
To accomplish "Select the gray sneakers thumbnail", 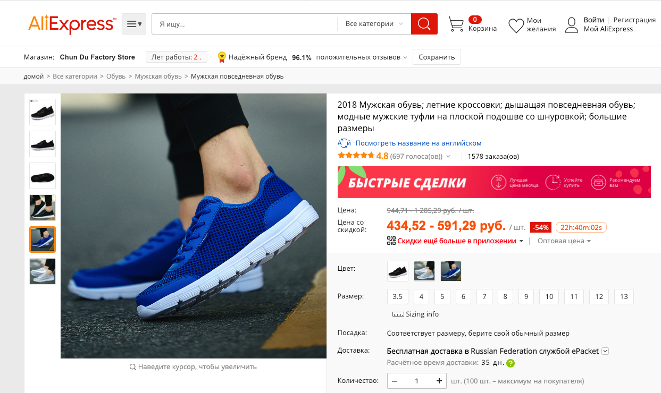I will [x=43, y=271].
